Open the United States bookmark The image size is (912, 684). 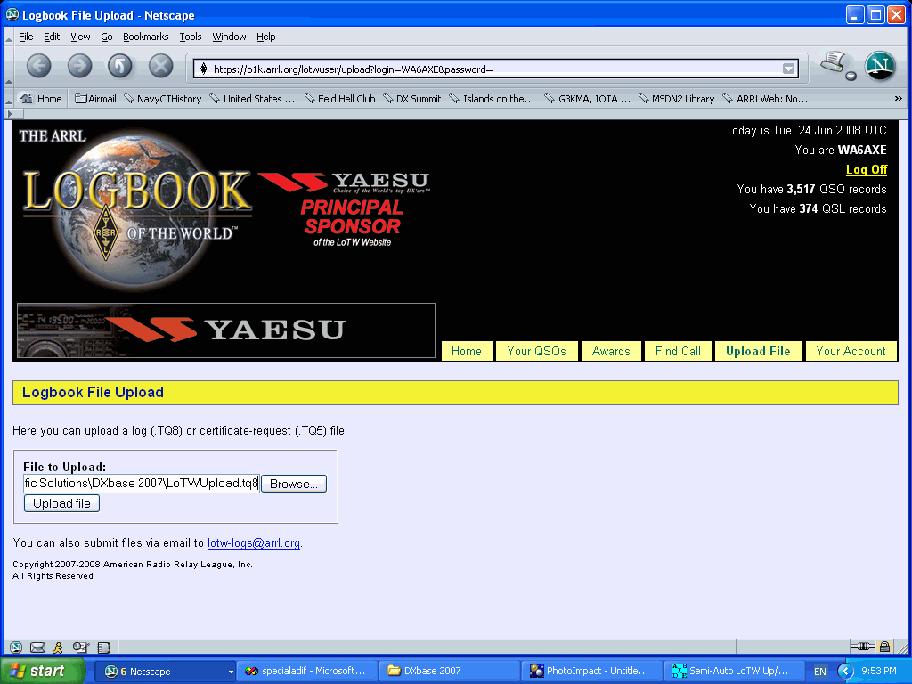(252, 99)
